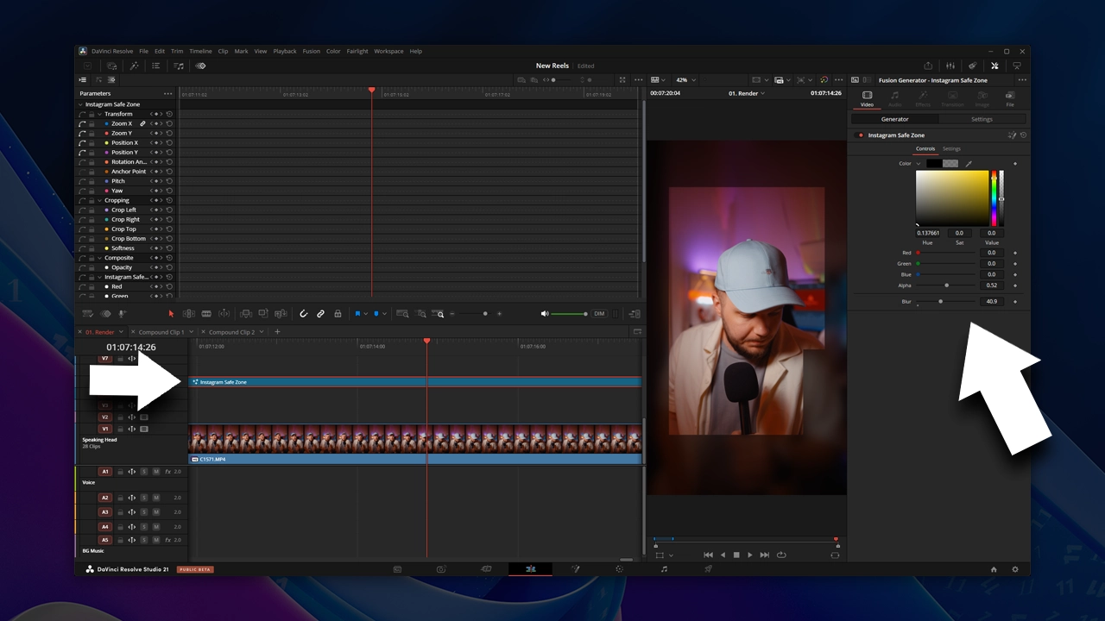Open Project Settings gear icon
This screenshot has width=1105, height=621.
click(x=1015, y=569)
